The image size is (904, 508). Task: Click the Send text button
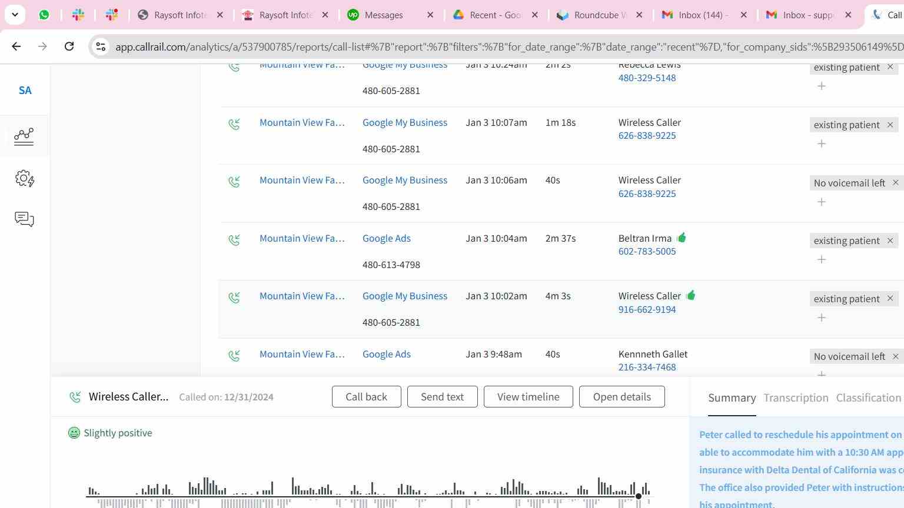pyautogui.click(x=442, y=397)
